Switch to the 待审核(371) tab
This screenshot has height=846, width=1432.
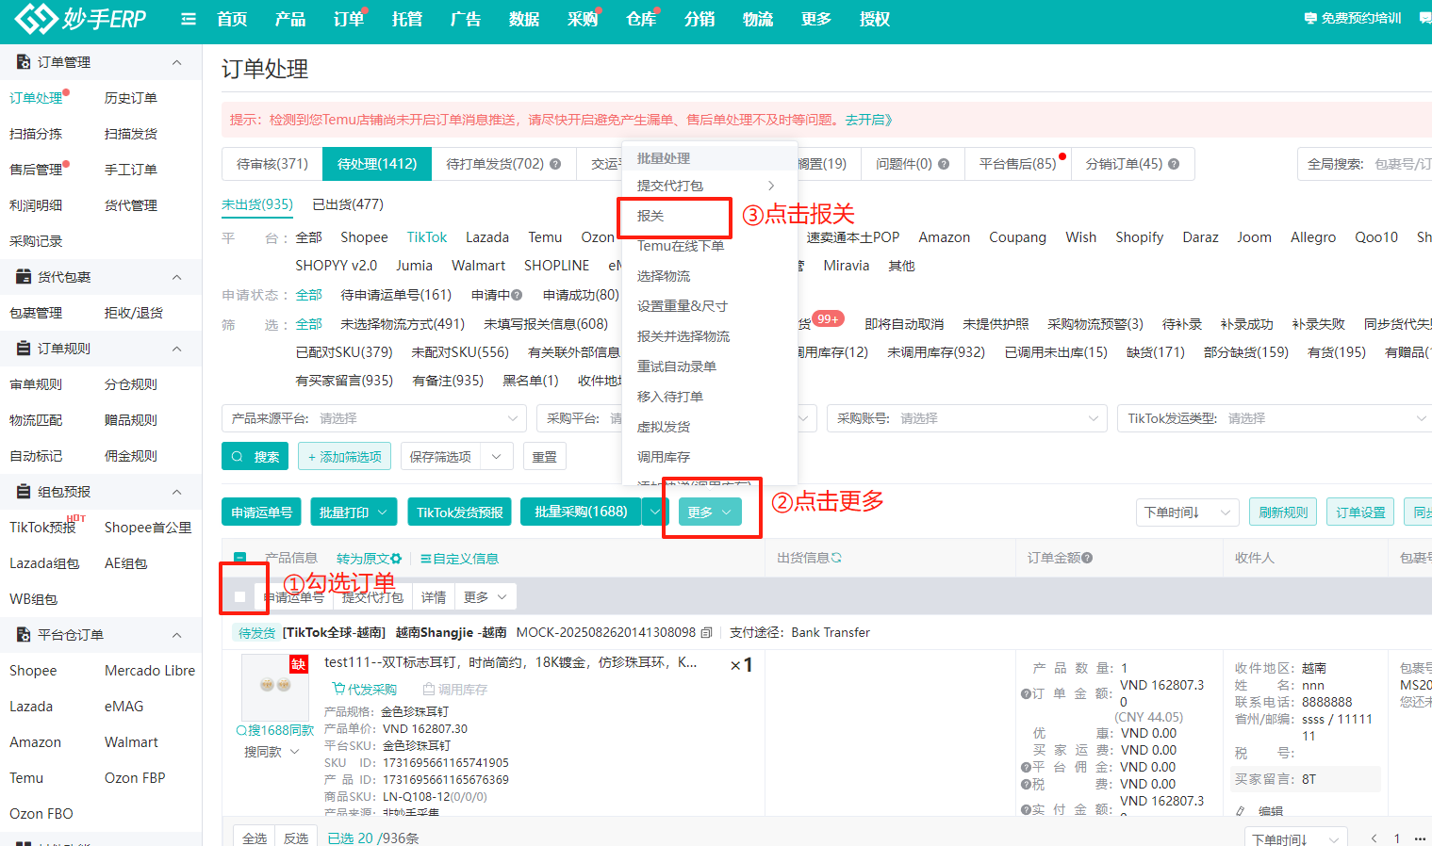pos(272,164)
